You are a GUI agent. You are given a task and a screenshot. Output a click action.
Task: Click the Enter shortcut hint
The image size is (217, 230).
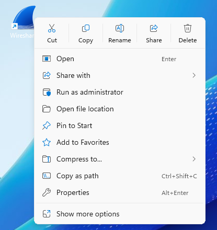pos(169,59)
